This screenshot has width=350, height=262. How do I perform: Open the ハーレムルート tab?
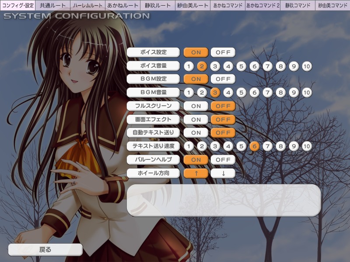88,5
